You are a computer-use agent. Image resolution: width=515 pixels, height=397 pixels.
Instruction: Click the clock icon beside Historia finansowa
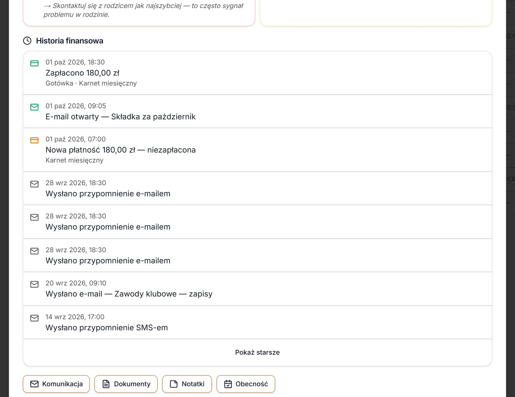point(27,41)
